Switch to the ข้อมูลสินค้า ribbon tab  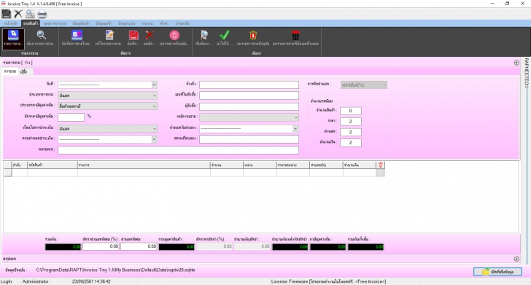81,23
